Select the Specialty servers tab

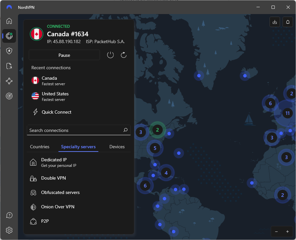point(78,147)
